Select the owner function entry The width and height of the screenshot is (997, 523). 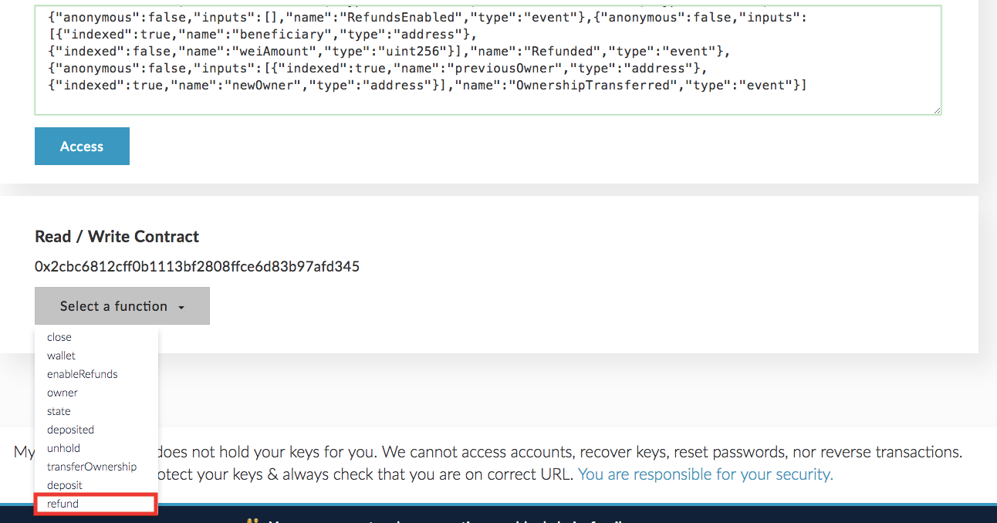(63, 393)
